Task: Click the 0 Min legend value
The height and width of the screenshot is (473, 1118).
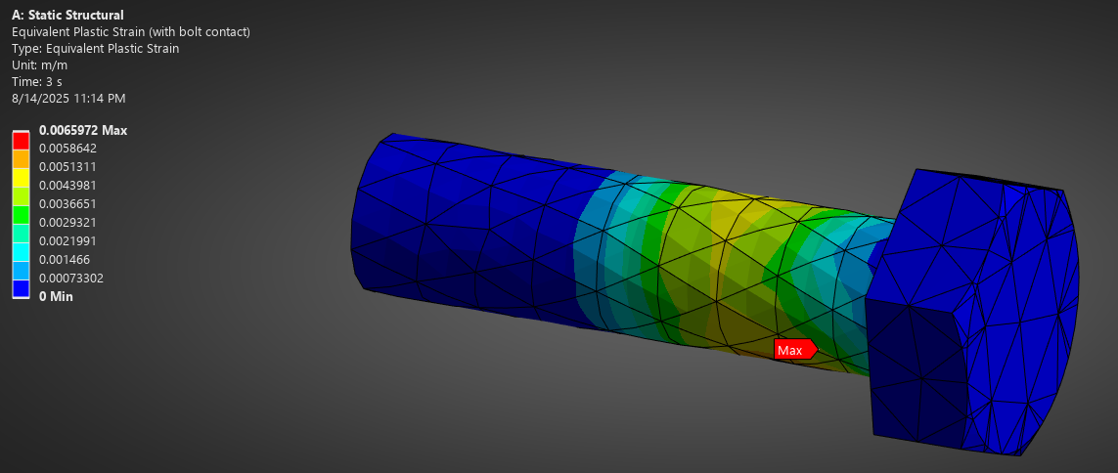Action: click(x=57, y=296)
